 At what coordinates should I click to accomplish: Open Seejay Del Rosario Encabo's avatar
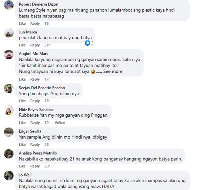coord(9,88)
